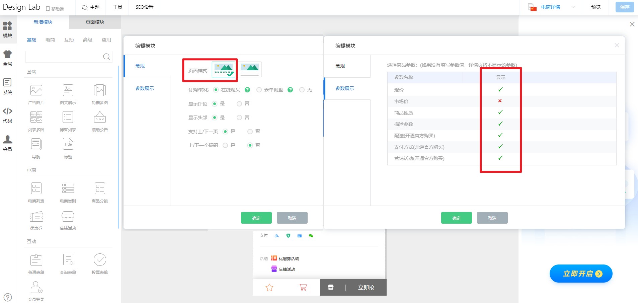
Task: Open the 代码 code icon
Action: (7, 115)
